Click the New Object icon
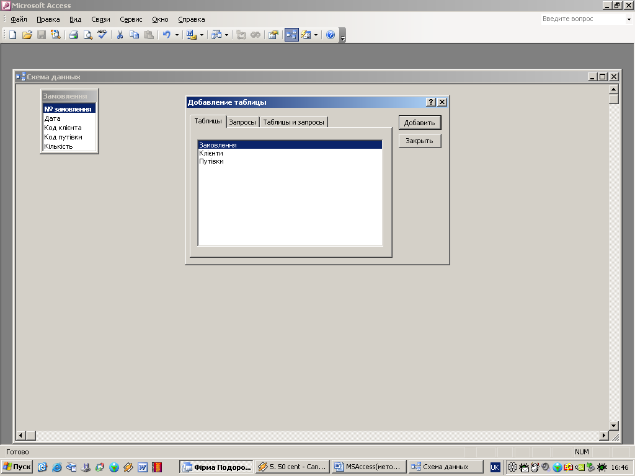 pos(306,35)
